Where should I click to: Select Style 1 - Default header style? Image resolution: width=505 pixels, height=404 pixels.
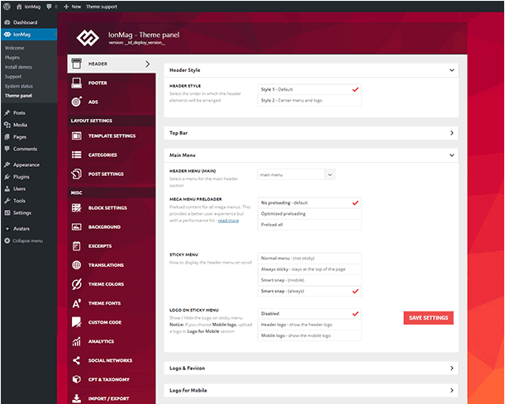click(309, 89)
